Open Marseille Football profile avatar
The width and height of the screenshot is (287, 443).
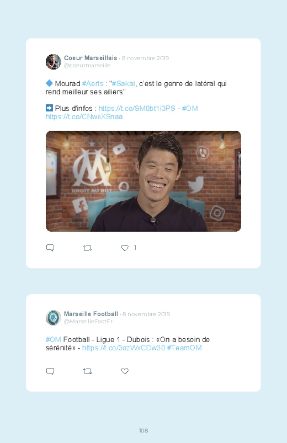point(54,318)
